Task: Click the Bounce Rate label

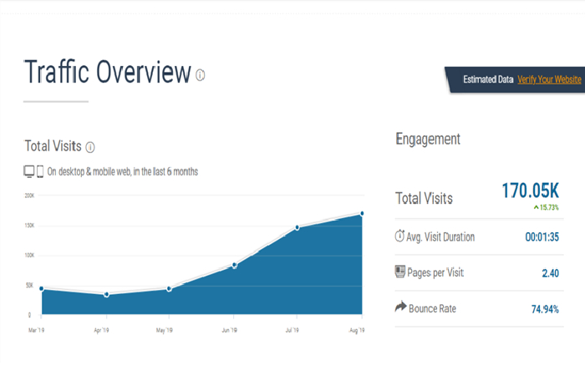Action: pyautogui.click(x=432, y=308)
